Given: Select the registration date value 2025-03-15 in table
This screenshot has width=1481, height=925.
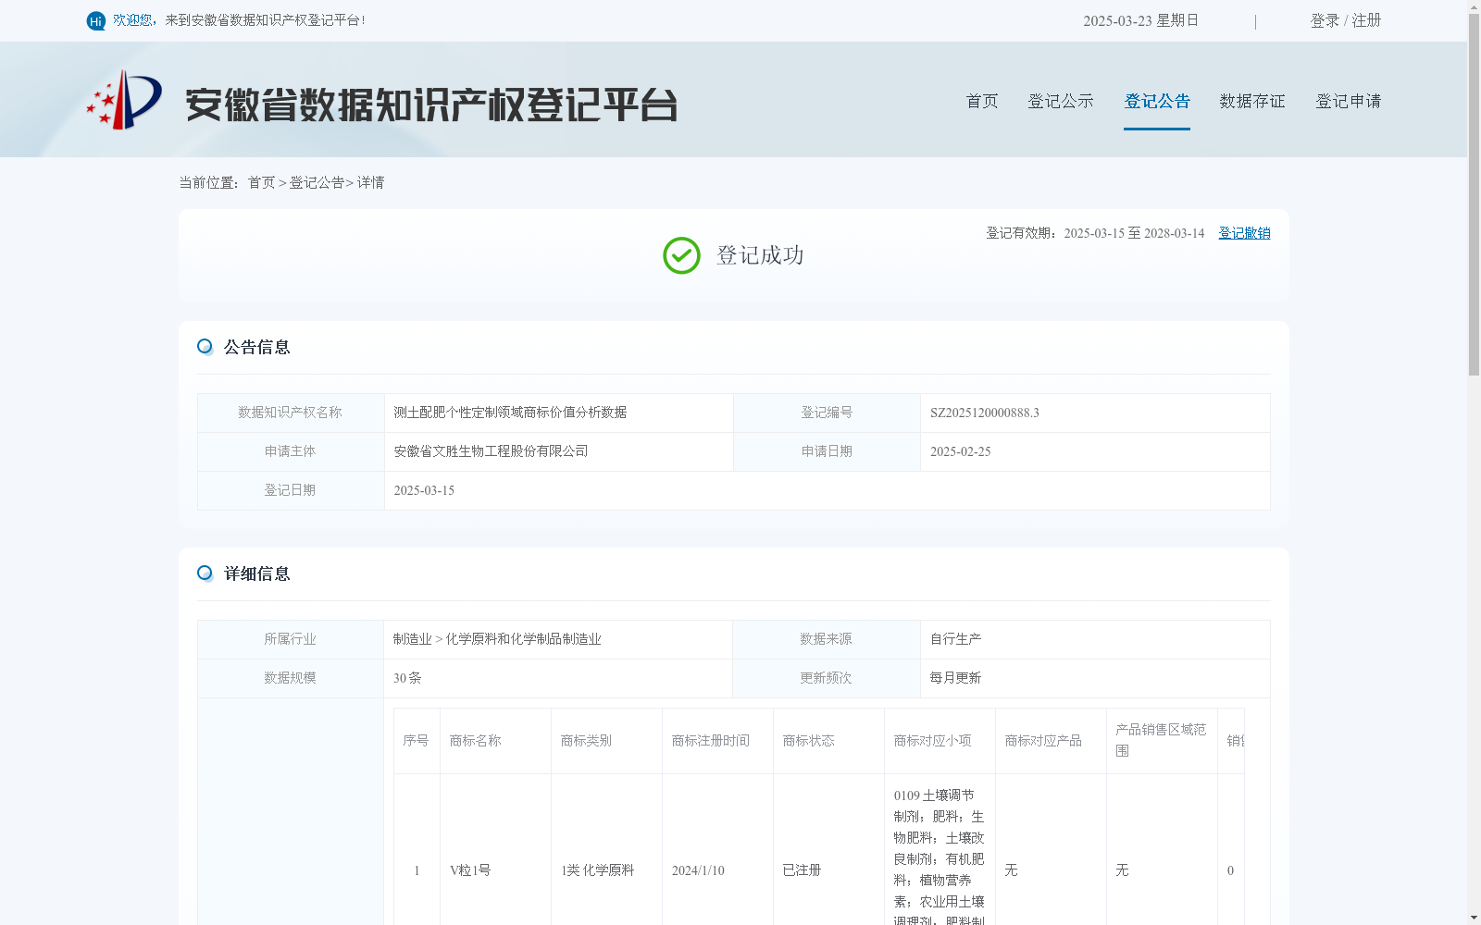Looking at the screenshot, I should tap(424, 490).
